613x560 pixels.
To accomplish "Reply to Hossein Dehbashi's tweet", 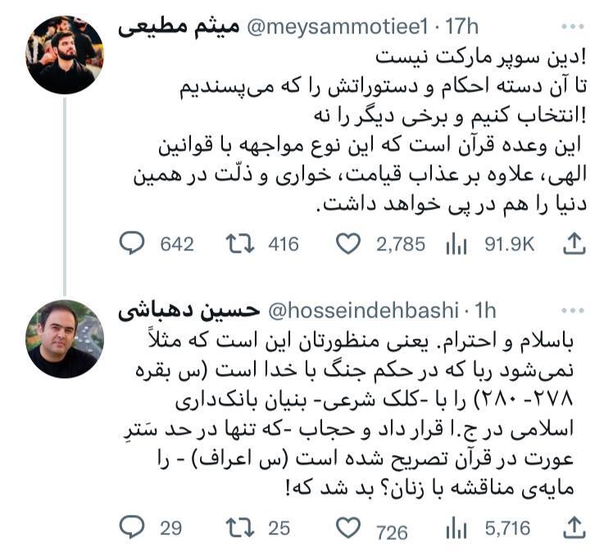I will (x=132, y=528).
